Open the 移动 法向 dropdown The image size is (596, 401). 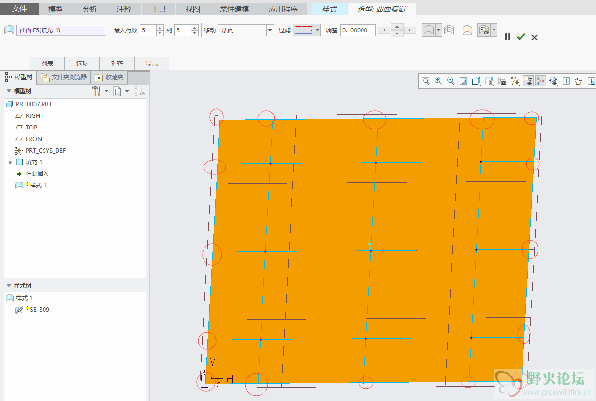246,30
